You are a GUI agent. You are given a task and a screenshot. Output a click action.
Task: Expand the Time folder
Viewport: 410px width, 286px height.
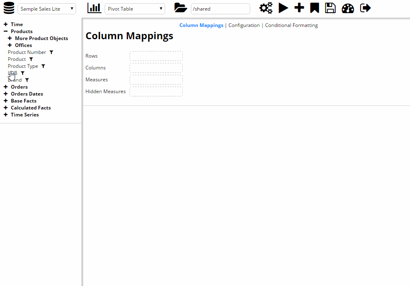pyautogui.click(x=5, y=25)
